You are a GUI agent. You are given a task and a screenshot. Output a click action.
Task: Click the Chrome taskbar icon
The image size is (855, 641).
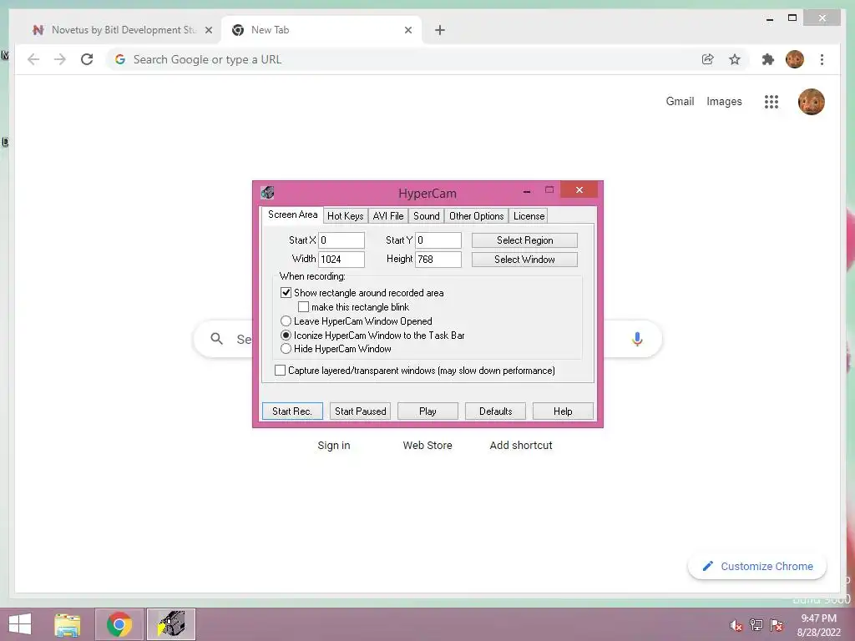[x=119, y=624]
